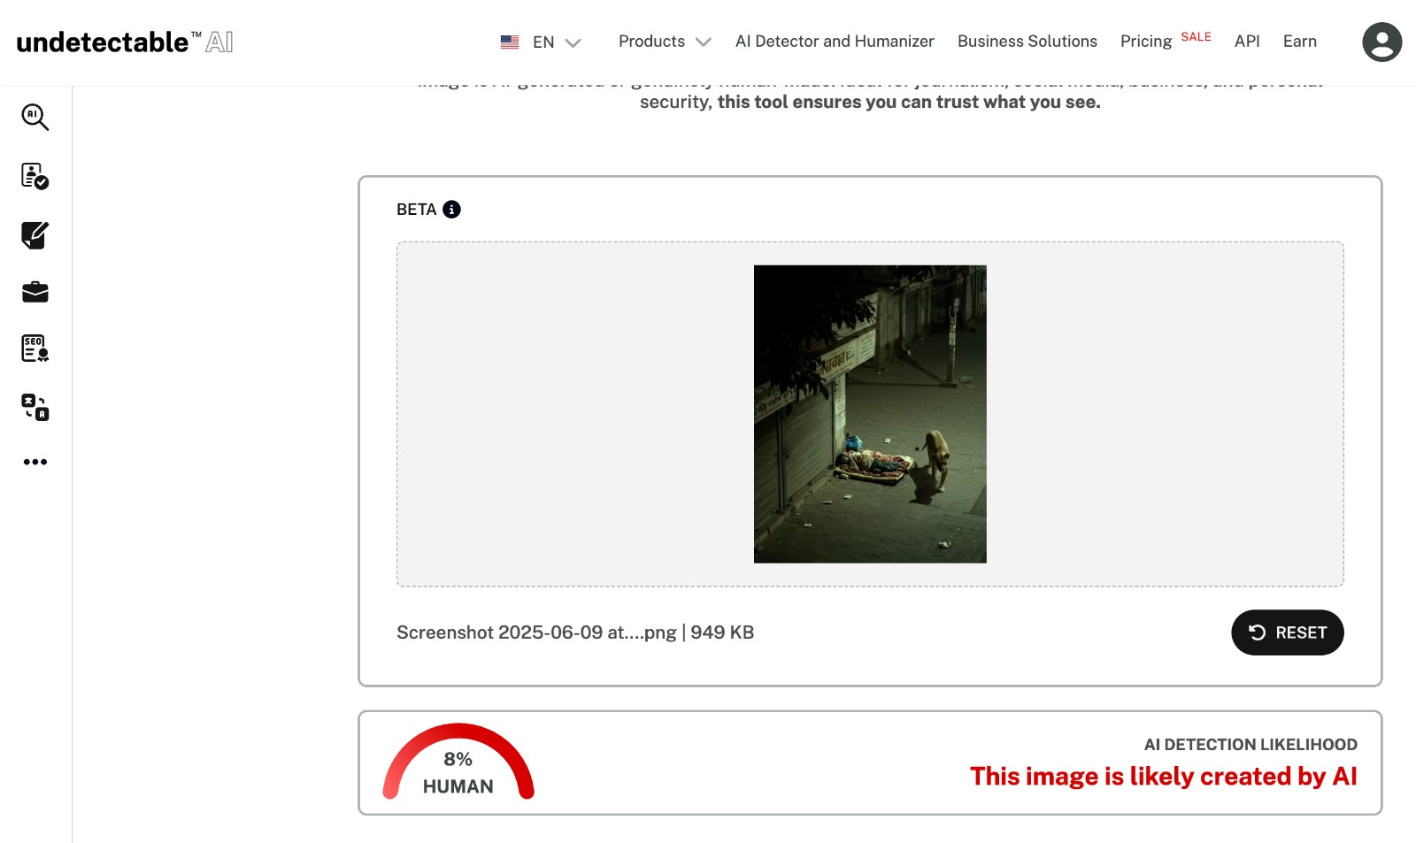Open the Earn page
Image resolution: width=1416 pixels, height=843 pixels.
pyautogui.click(x=1300, y=42)
